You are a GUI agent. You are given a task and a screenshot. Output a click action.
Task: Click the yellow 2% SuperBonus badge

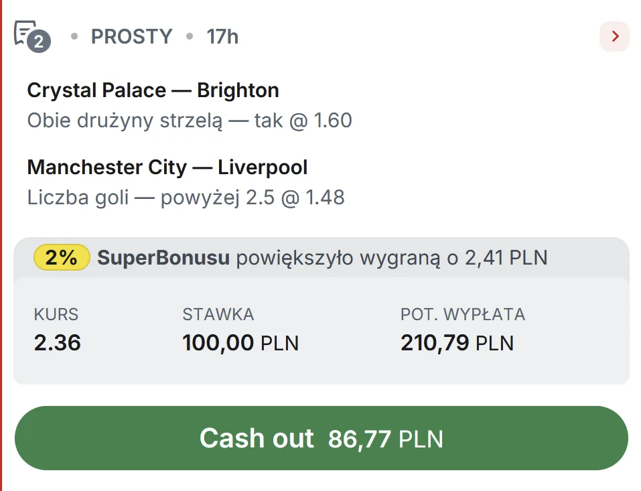pos(62,257)
